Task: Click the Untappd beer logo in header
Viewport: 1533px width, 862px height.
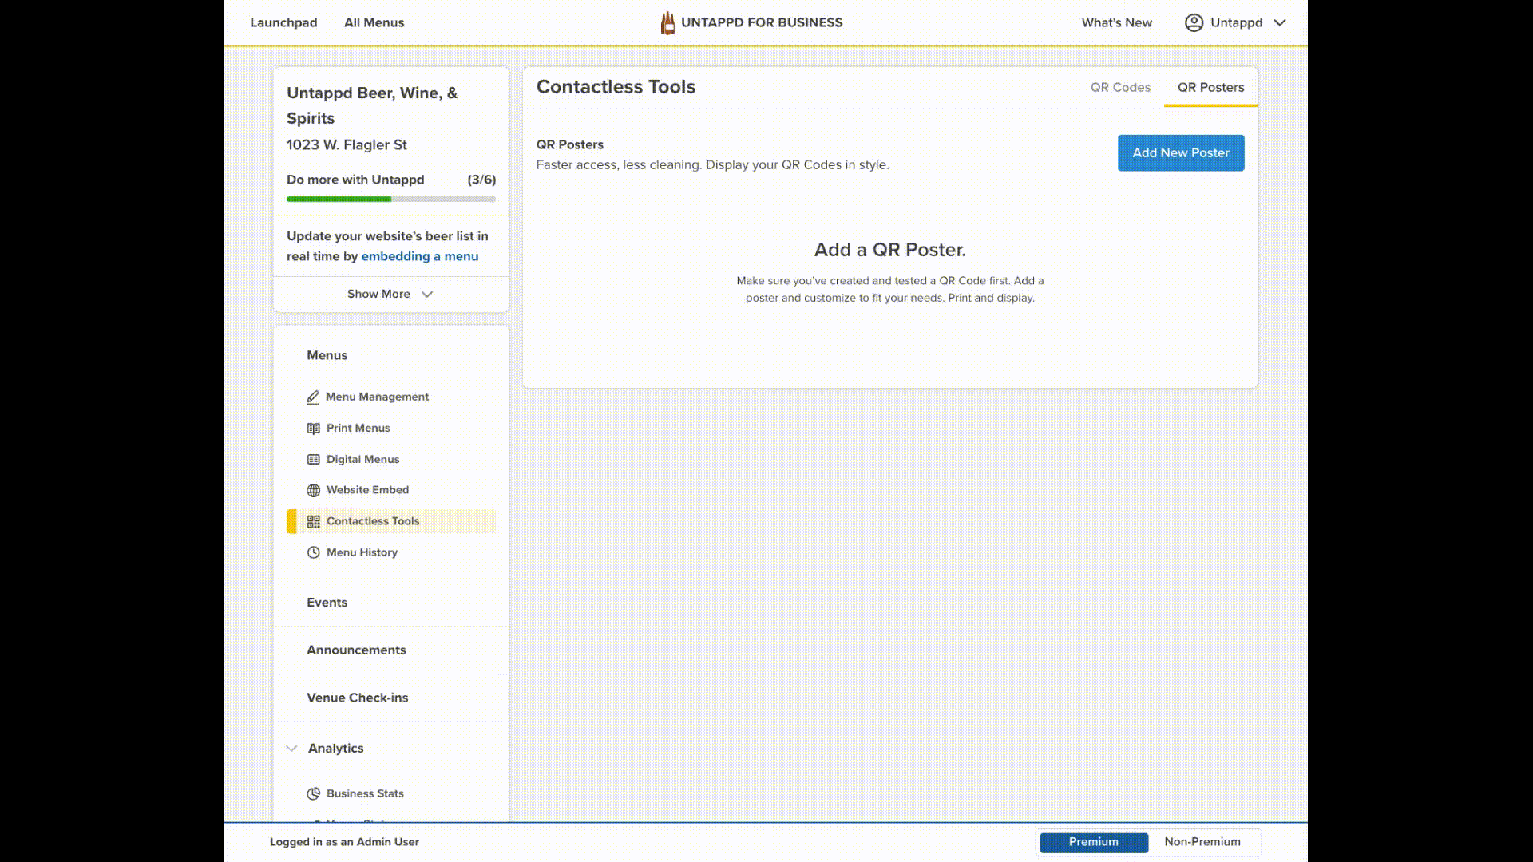Action: pyautogui.click(x=667, y=22)
